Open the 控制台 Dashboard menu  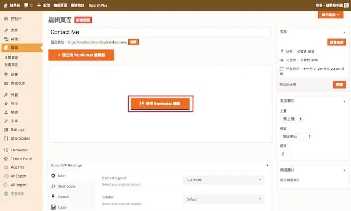coord(13,19)
